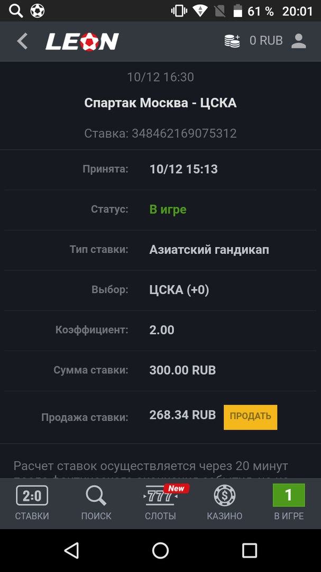This screenshot has height=572, width=321.
Task: Tap the back arrow in the top bar
Action: (21, 40)
